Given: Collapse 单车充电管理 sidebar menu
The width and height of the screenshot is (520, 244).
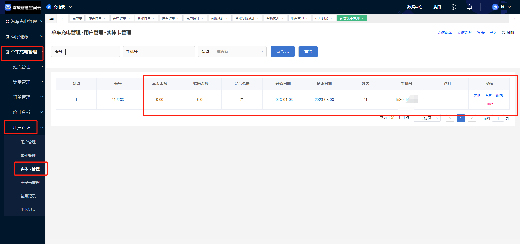Looking at the screenshot, I should click(x=22, y=52).
